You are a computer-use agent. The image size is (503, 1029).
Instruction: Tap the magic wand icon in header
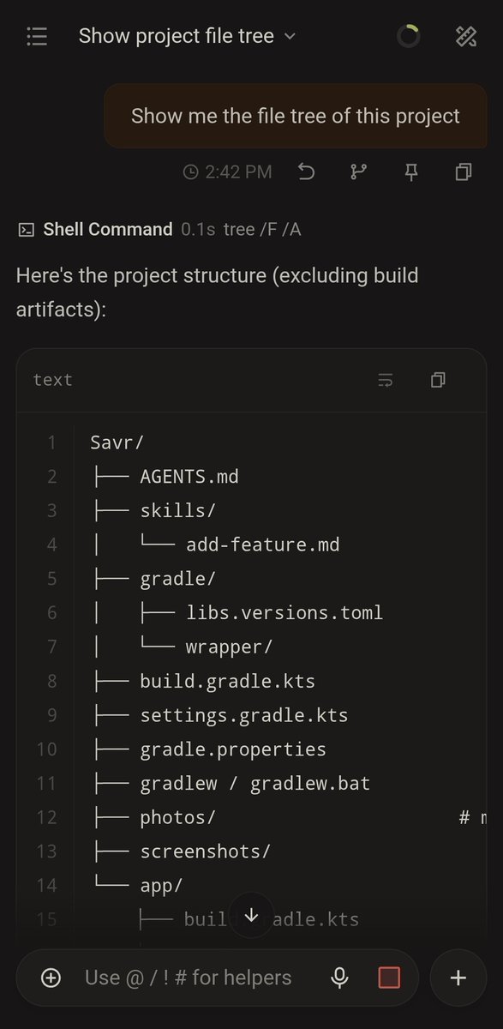(465, 36)
